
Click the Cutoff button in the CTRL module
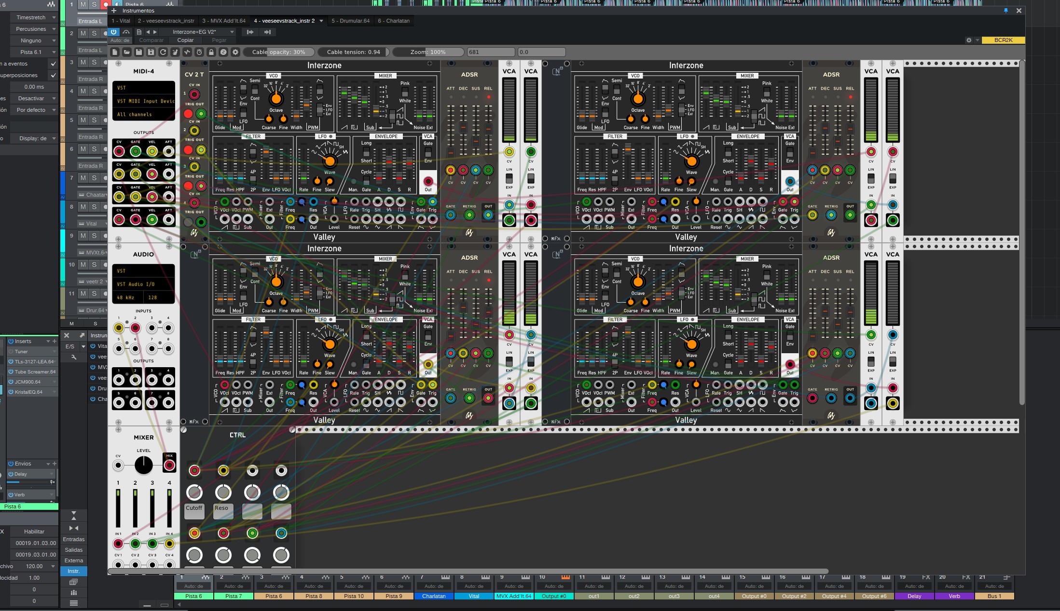[194, 511]
